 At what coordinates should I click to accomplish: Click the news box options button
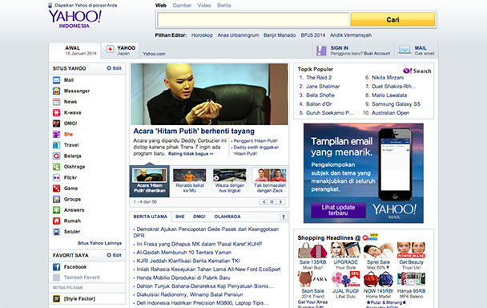pos(284,217)
